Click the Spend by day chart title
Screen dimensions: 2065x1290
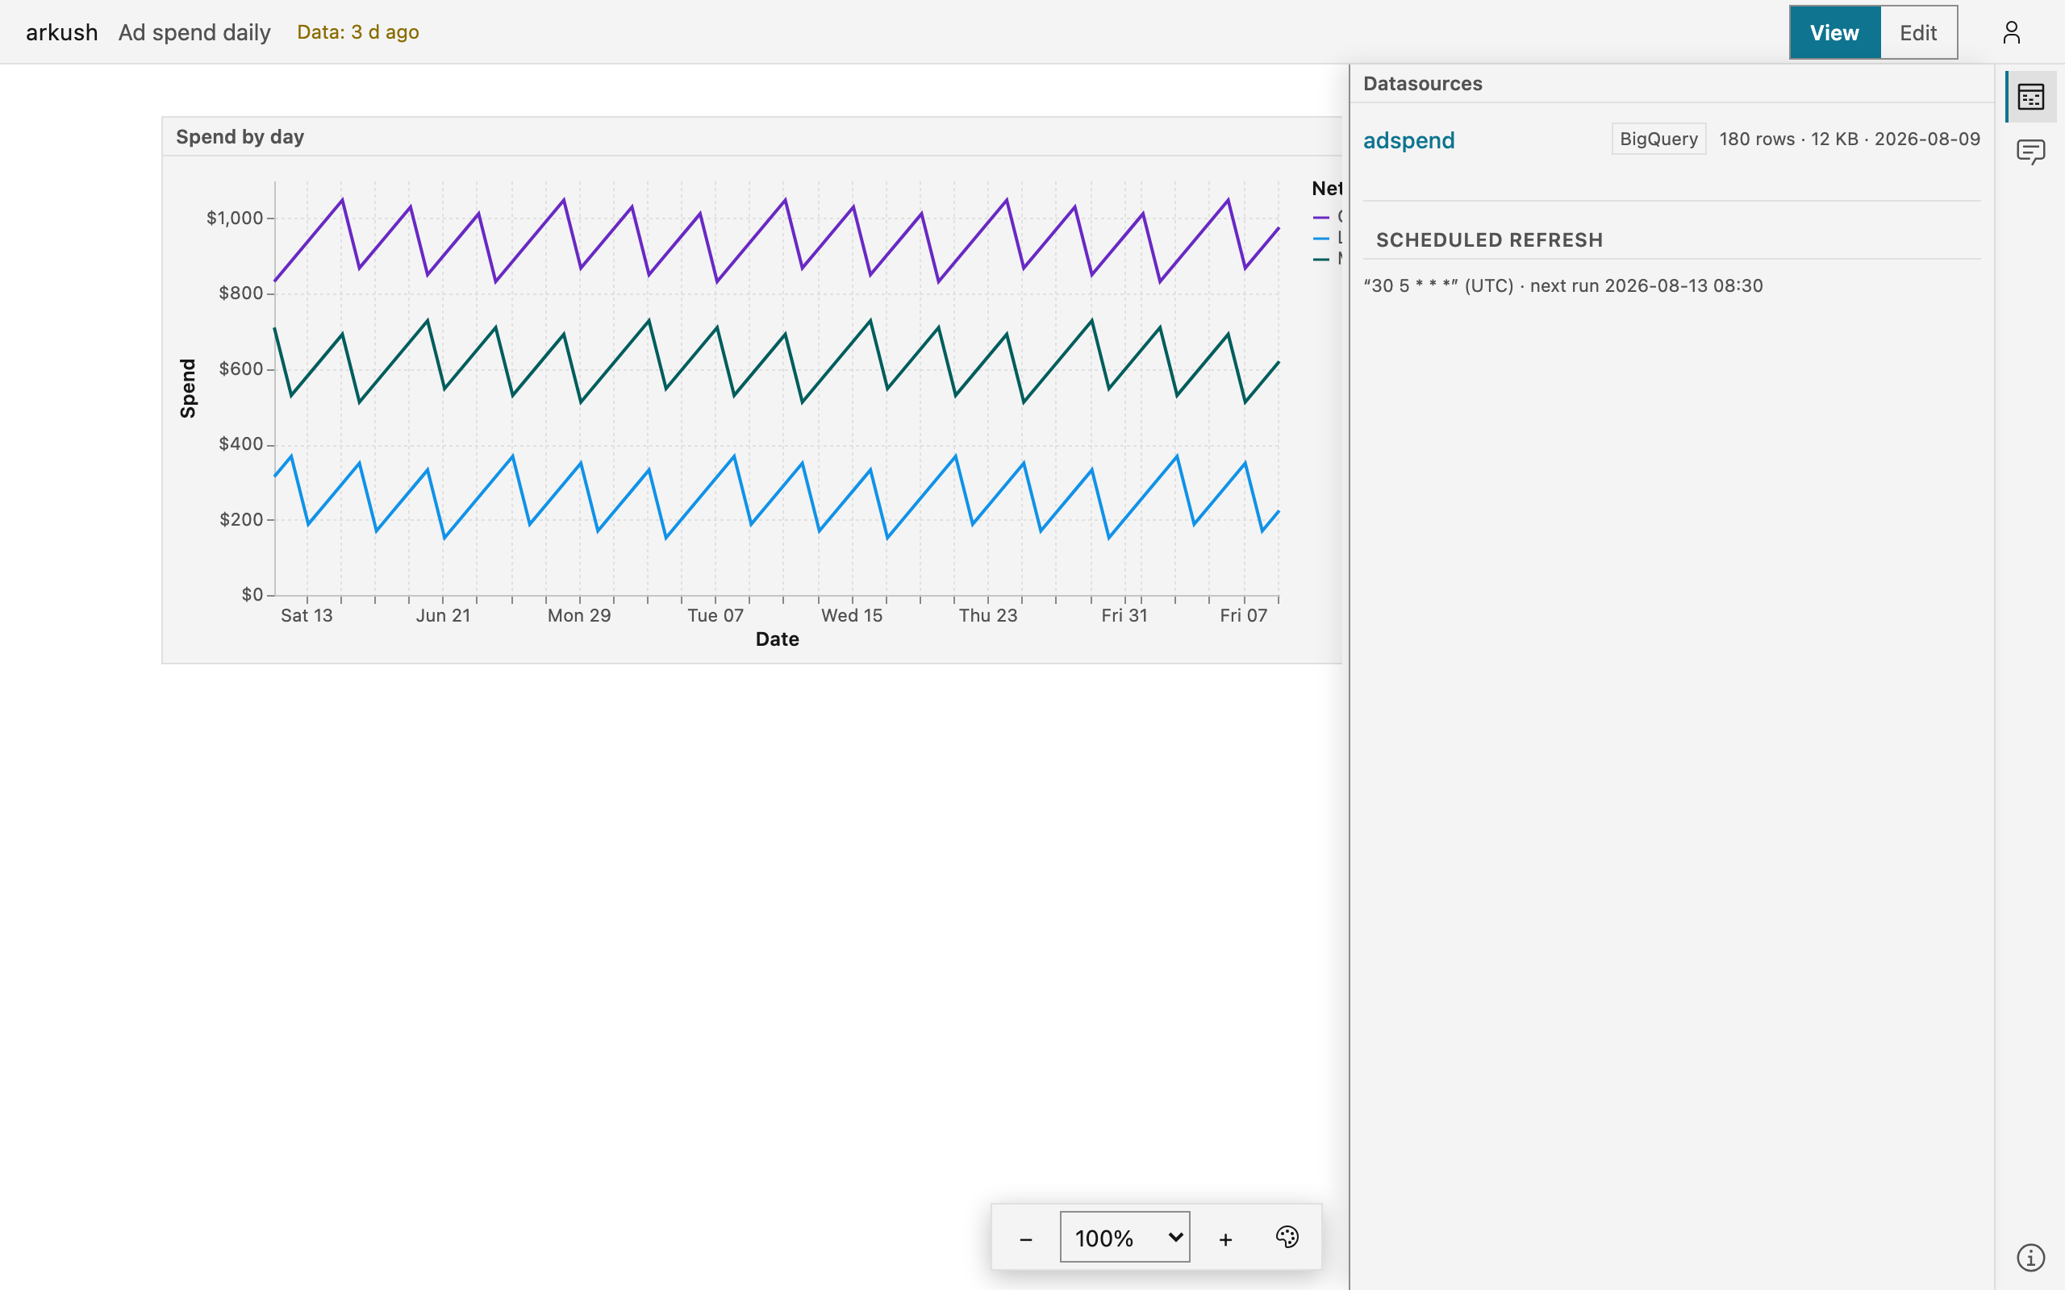[x=240, y=136]
